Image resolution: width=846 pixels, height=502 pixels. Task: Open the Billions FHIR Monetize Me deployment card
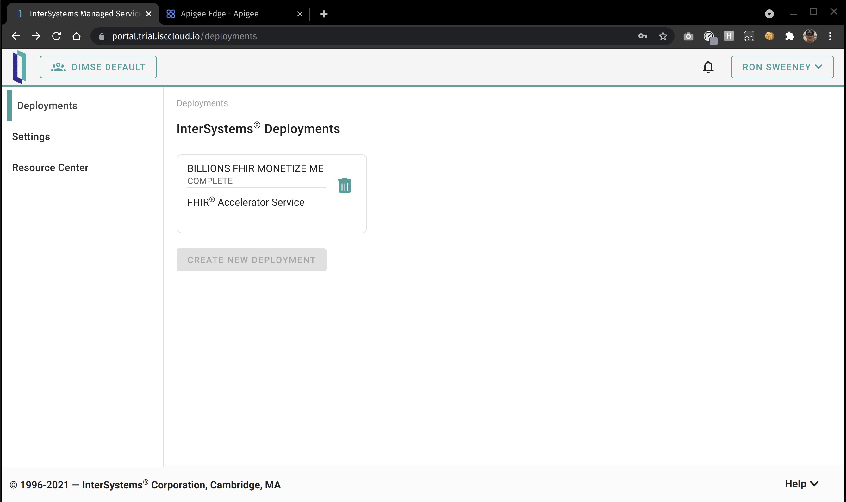coord(255,168)
